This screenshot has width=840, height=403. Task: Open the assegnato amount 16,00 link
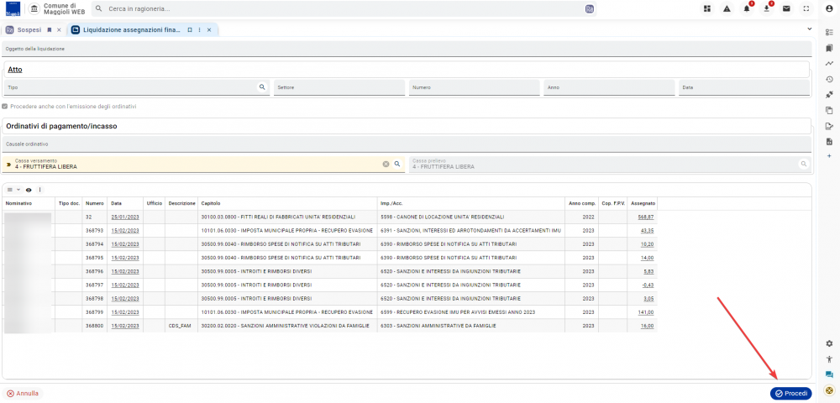tap(647, 326)
